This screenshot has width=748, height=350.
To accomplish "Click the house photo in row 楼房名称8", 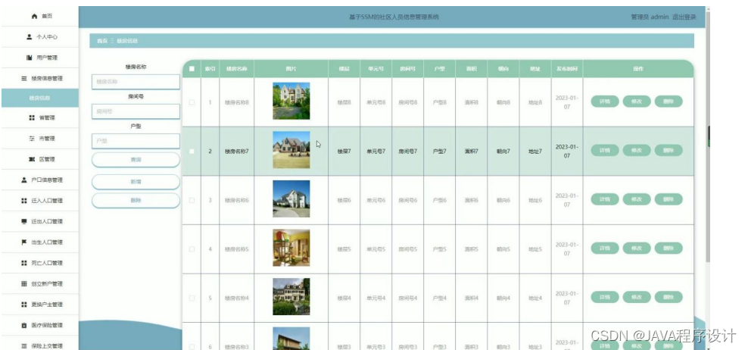I will 291,101.
